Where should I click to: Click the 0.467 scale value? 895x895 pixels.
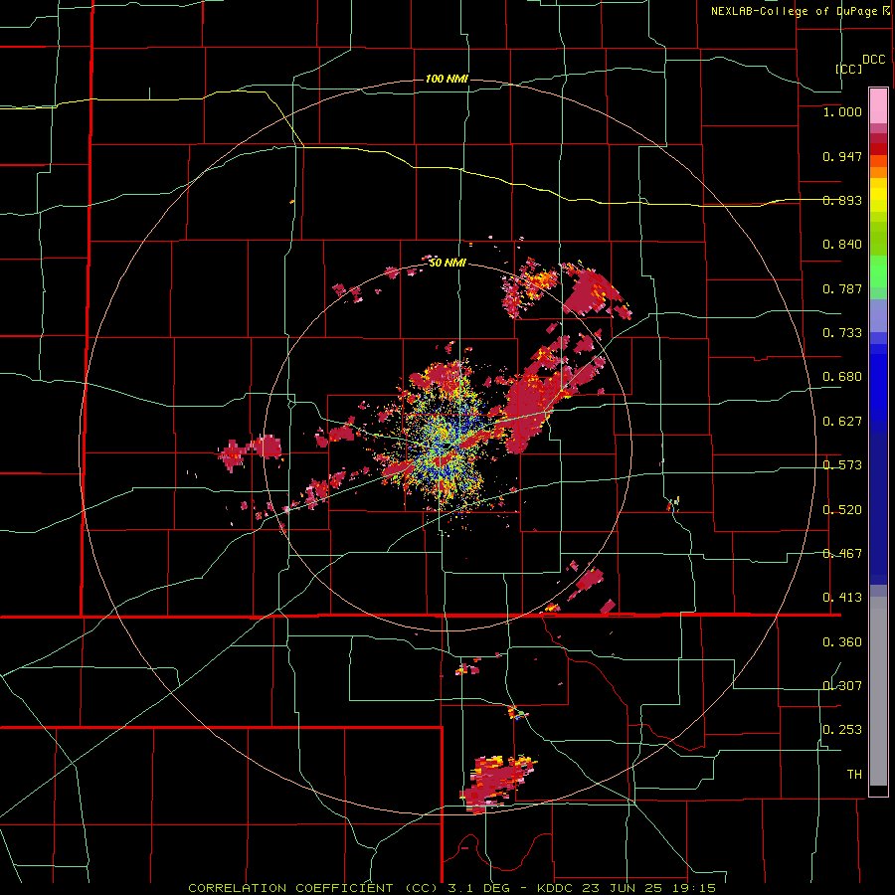842,554
